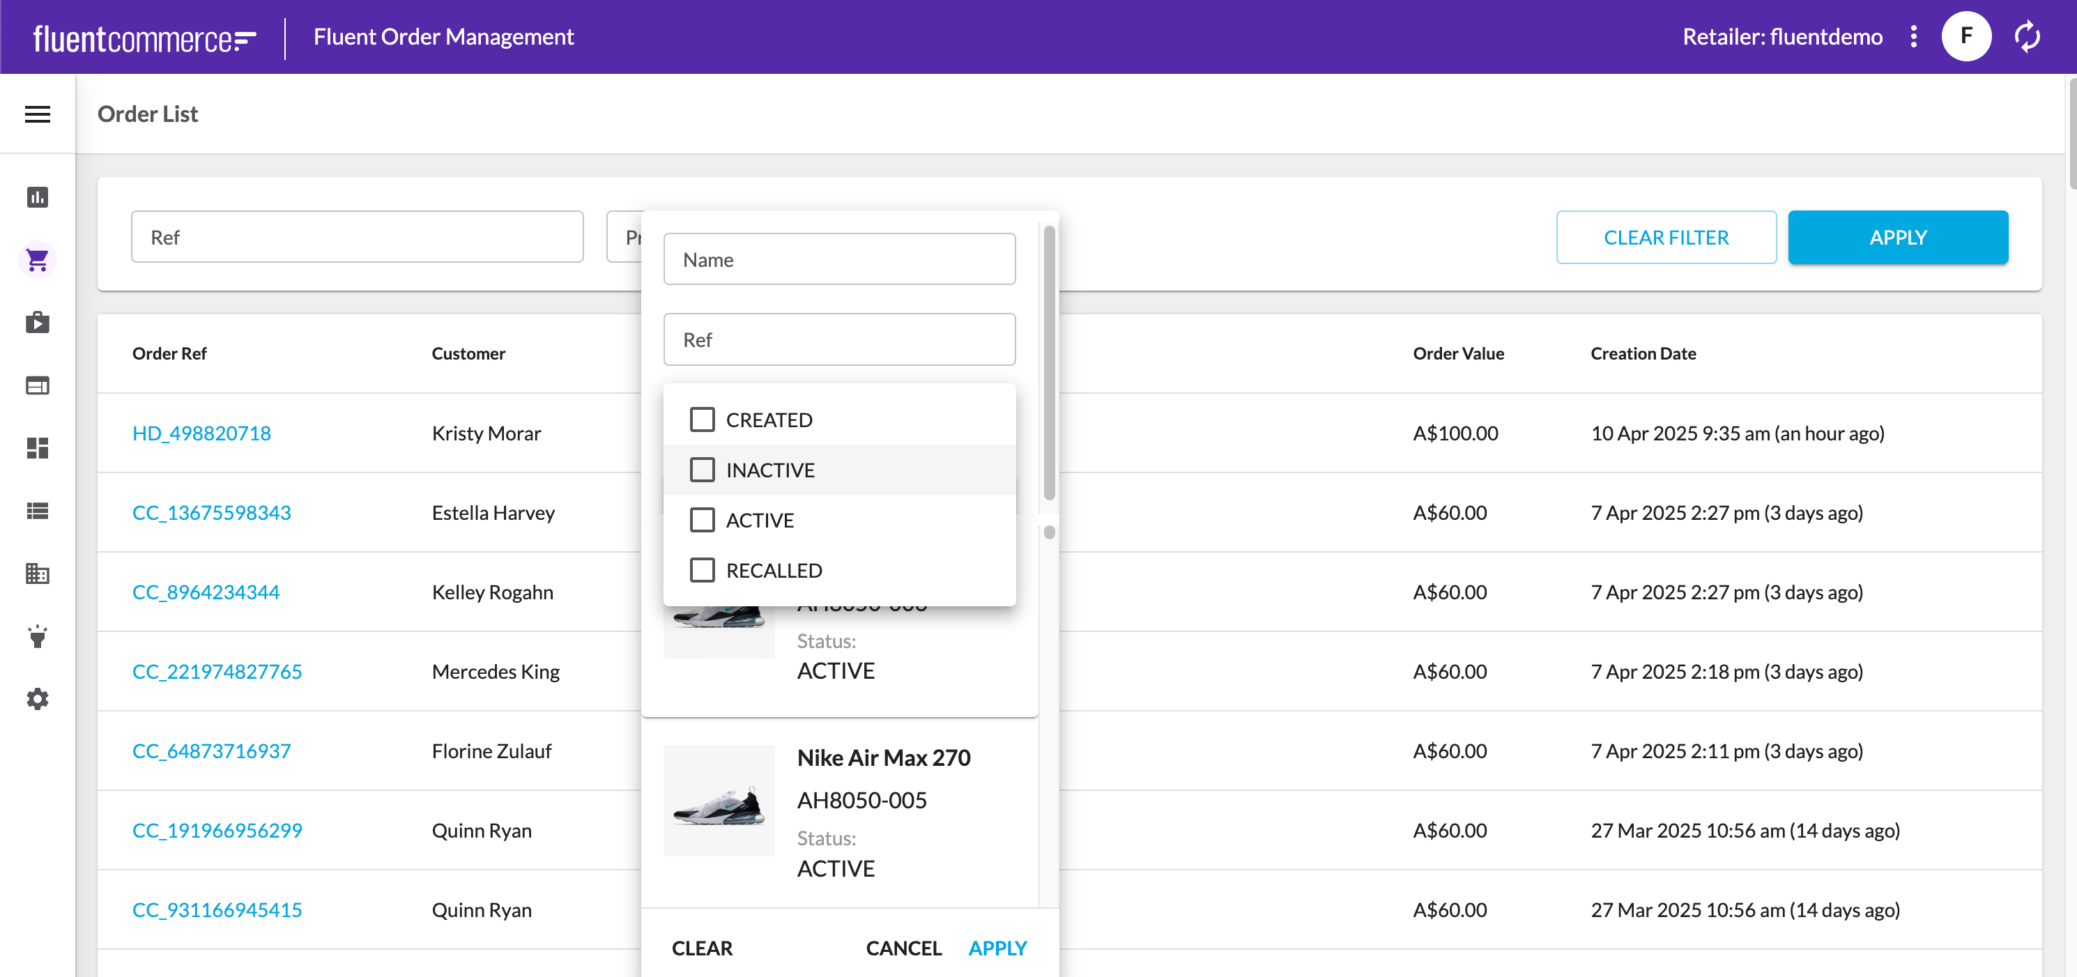The height and width of the screenshot is (977, 2077).
Task: Click the refresh icon in header
Action: coord(2026,37)
